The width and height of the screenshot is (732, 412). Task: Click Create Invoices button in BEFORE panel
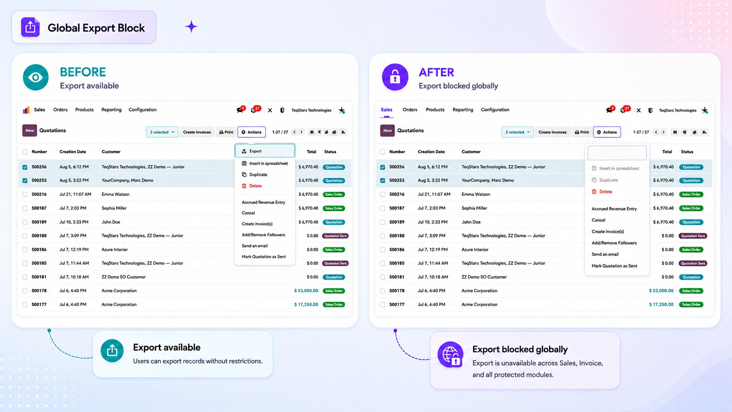tap(197, 132)
